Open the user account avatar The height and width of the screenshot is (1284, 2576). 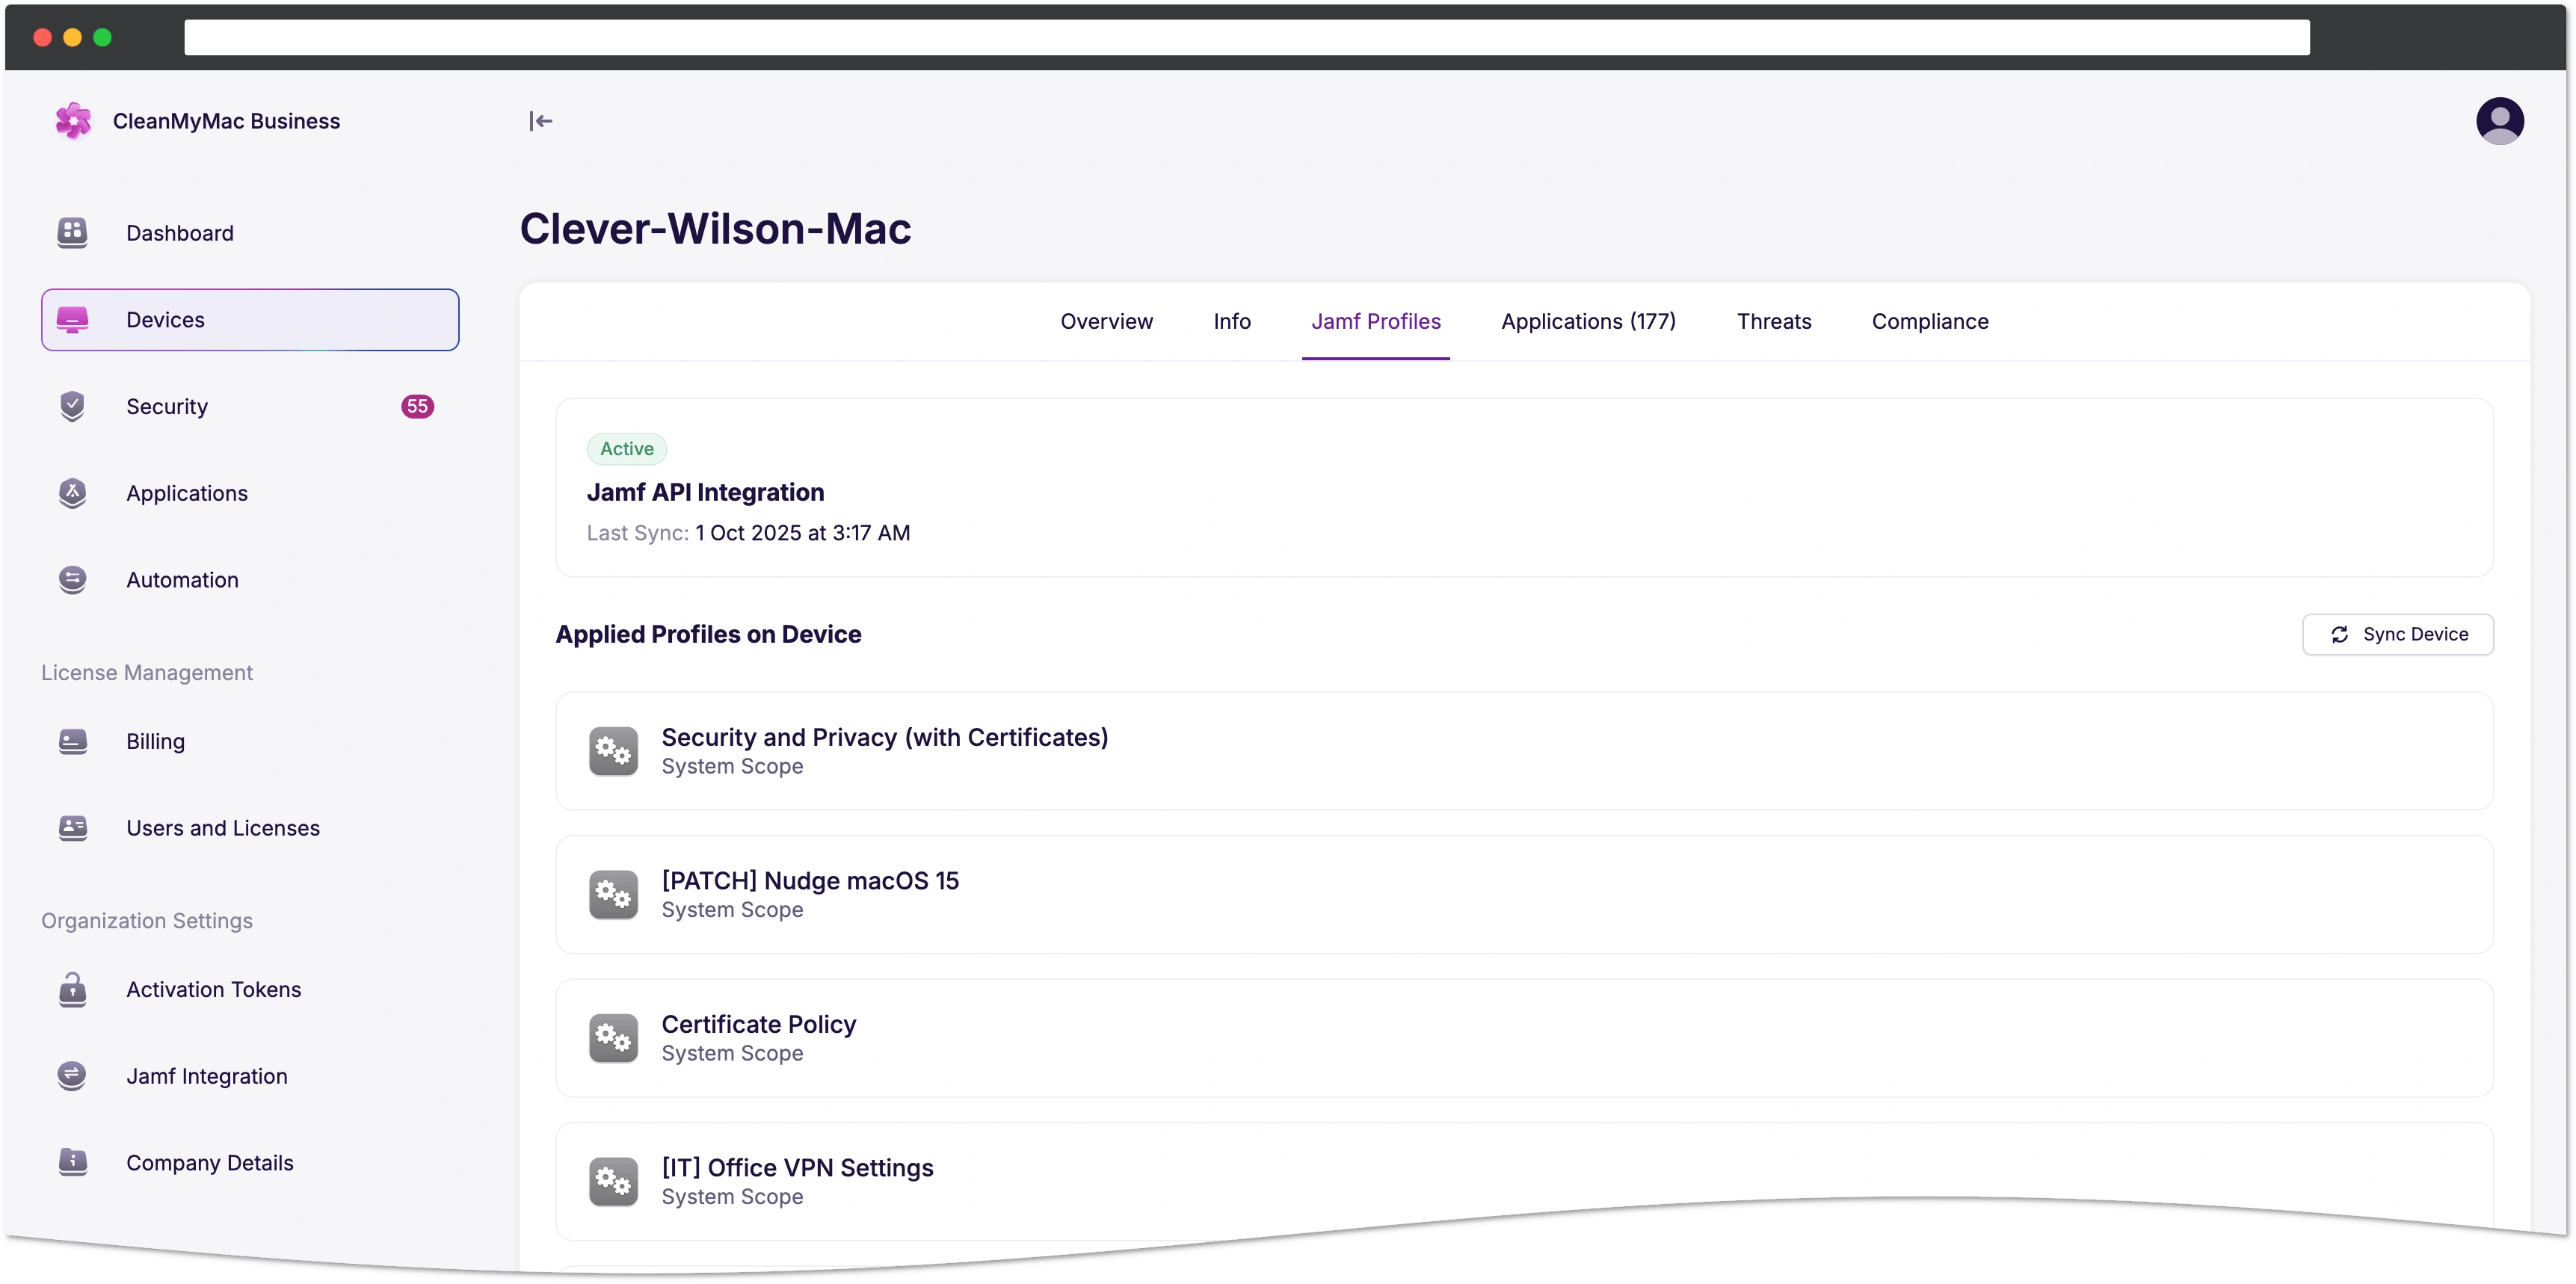click(x=2499, y=121)
